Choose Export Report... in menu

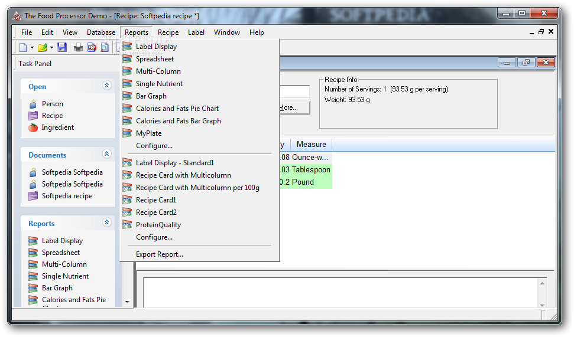click(x=200, y=255)
